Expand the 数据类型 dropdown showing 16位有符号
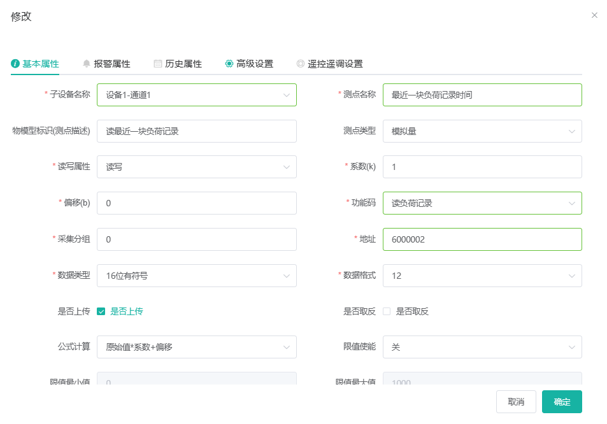This screenshot has height=424, width=607. (x=197, y=276)
